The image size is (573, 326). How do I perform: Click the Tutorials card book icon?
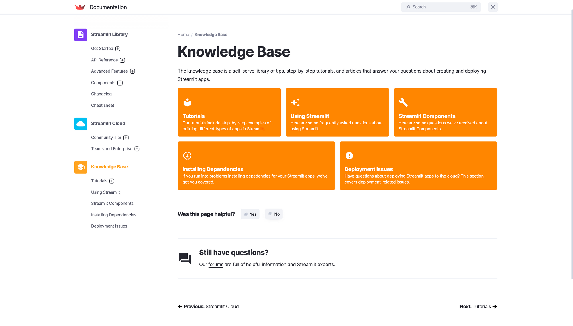[x=187, y=102]
